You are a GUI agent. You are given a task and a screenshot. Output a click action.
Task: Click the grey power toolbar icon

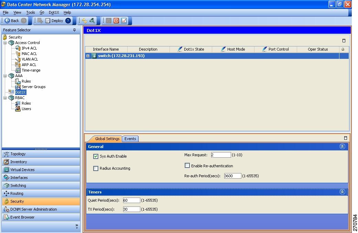pyautogui.click(x=109, y=21)
